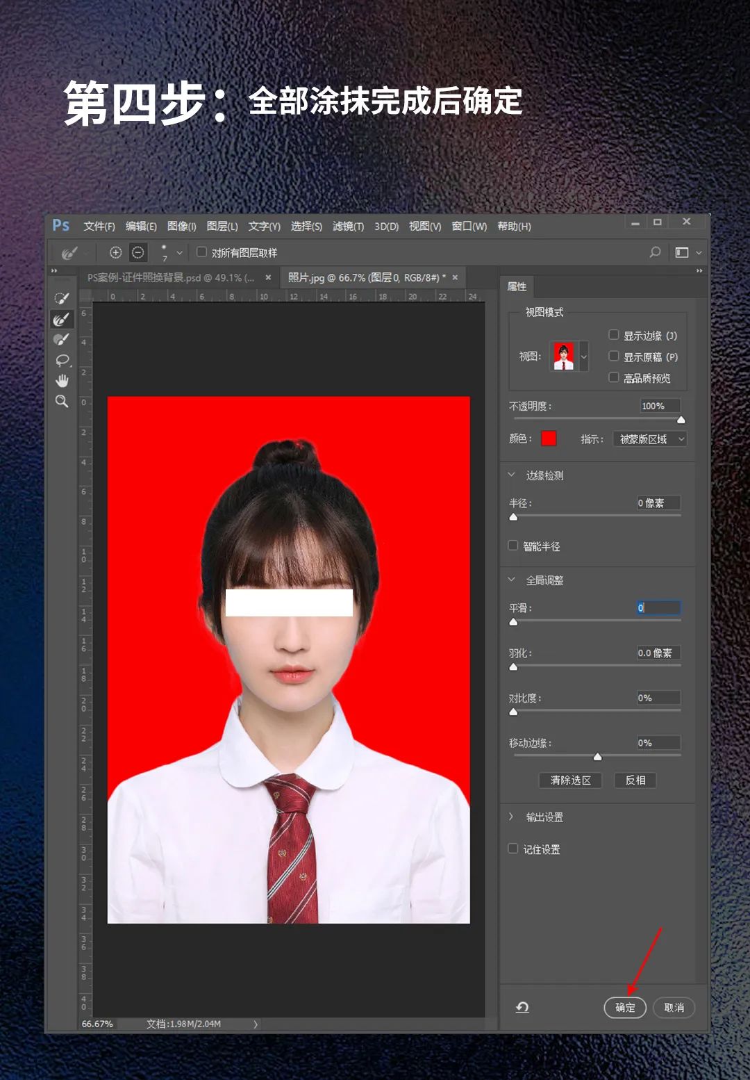Click the Subtract from selection minus icon
750x1080 pixels.
pos(138,253)
